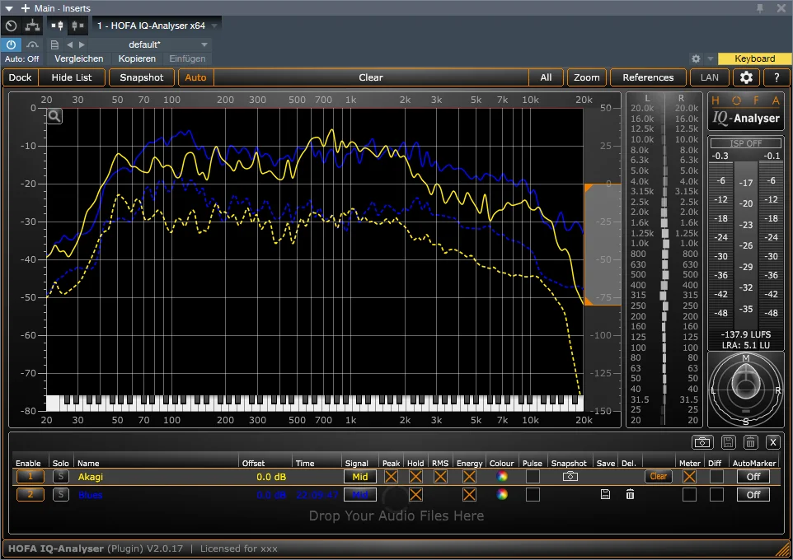Open the HOFA IQ-Analyser plugin dropdown

[214, 26]
